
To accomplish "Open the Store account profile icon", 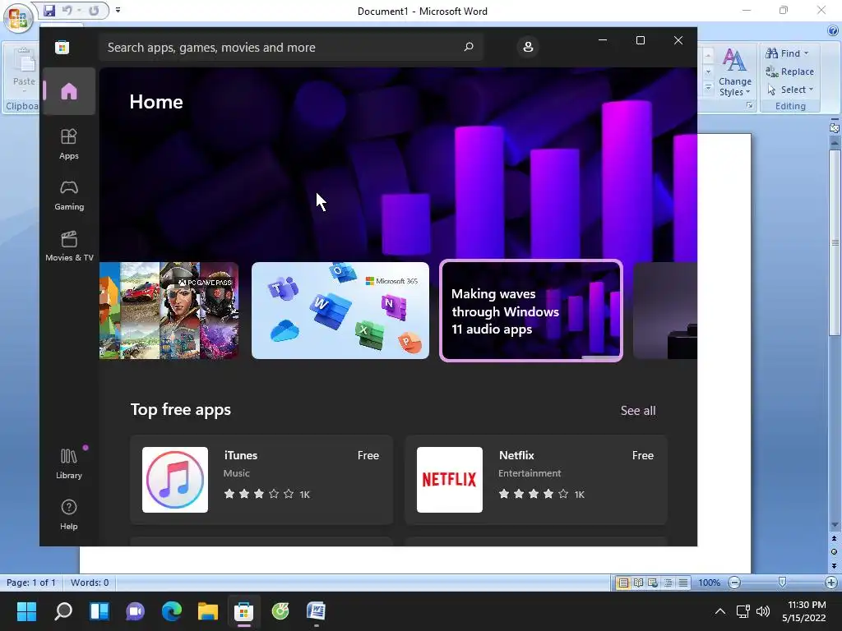I will pos(528,47).
